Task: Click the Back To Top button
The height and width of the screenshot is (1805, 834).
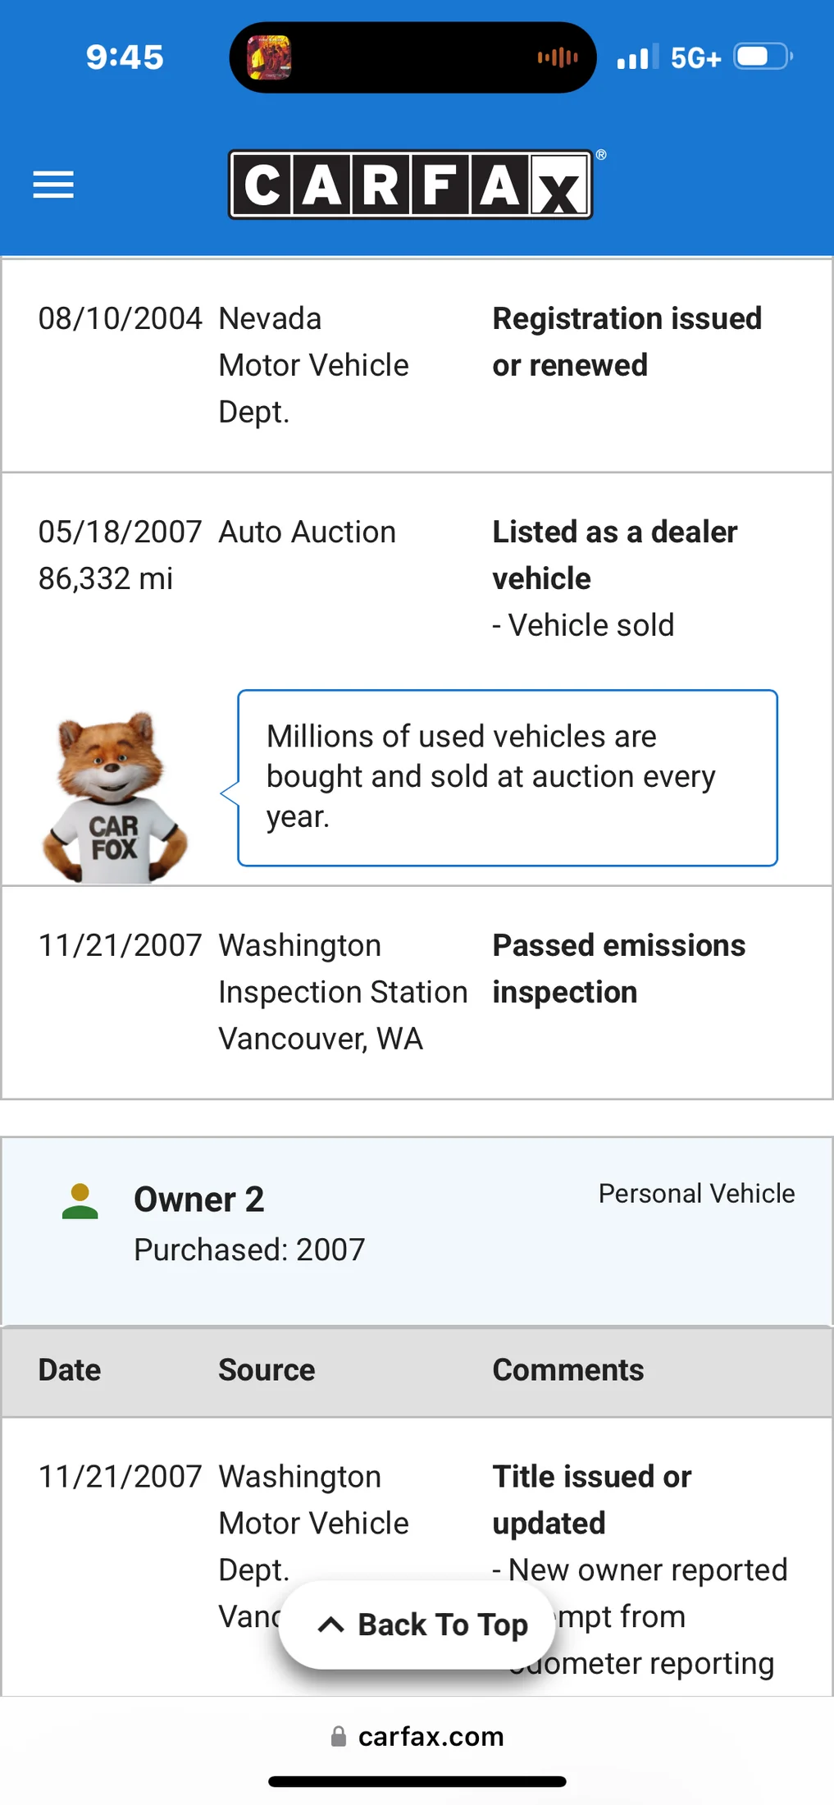Action: point(417,1624)
